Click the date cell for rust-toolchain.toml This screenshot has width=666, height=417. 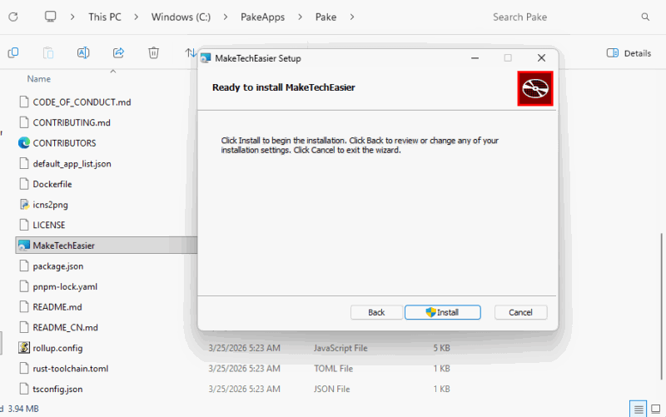click(244, 369)
